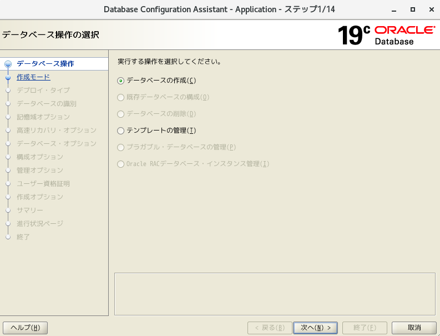This screenshot has width=440, height=336.
Task: Click ユーザー資格証明 step in sidebar
Action: tap(43, 184)
